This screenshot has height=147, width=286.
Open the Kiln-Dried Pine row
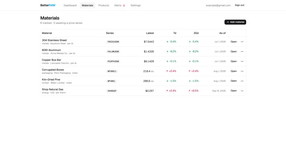click(233, 81)
